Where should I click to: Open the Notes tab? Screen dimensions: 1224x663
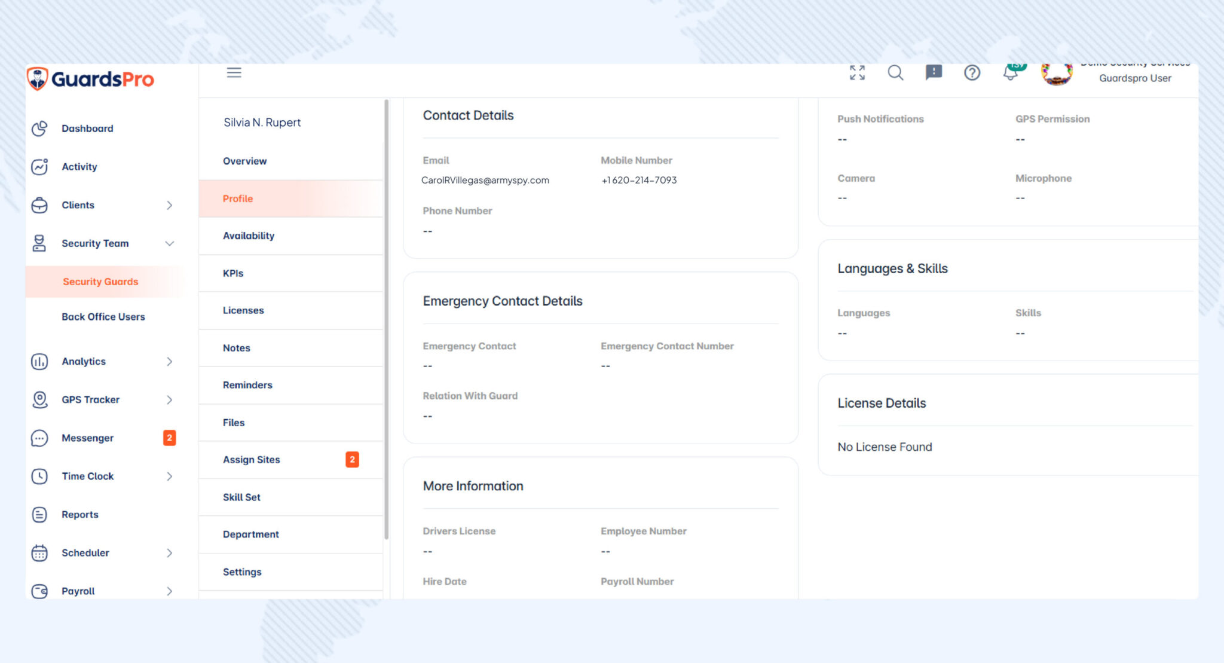click(291, 348)
